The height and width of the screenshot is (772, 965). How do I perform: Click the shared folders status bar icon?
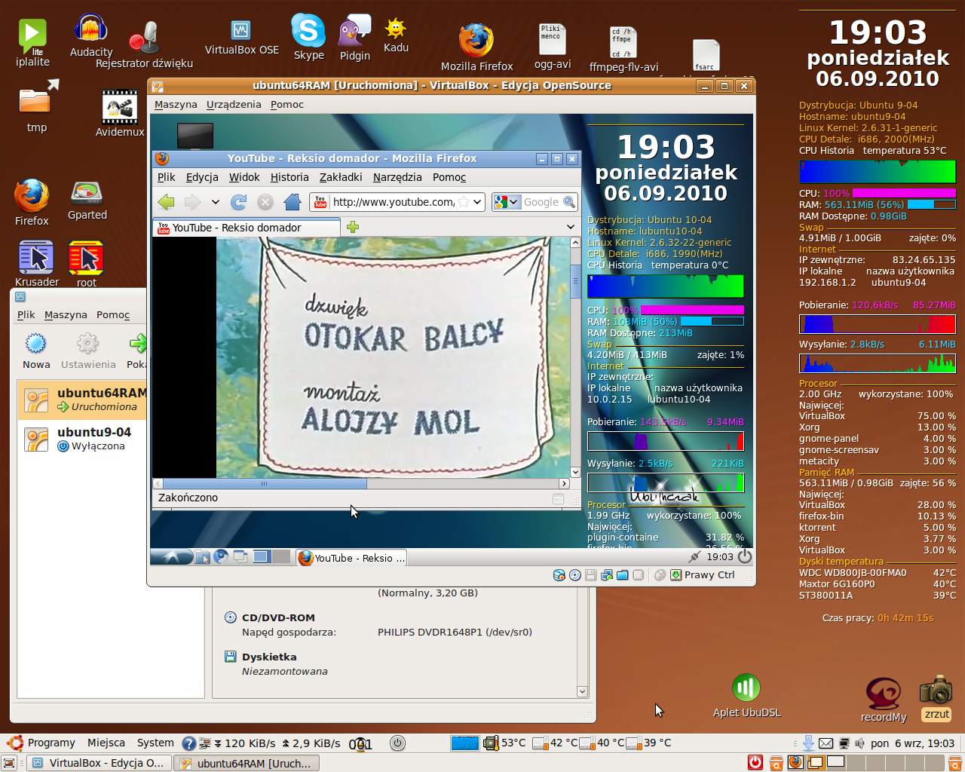point(622,575)
